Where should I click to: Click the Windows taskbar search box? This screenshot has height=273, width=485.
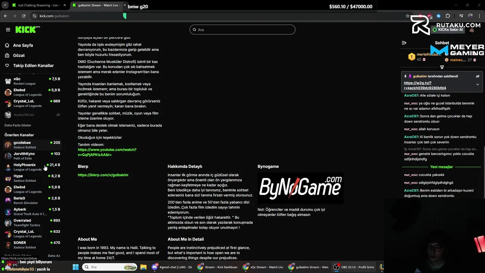click(110, 267)
